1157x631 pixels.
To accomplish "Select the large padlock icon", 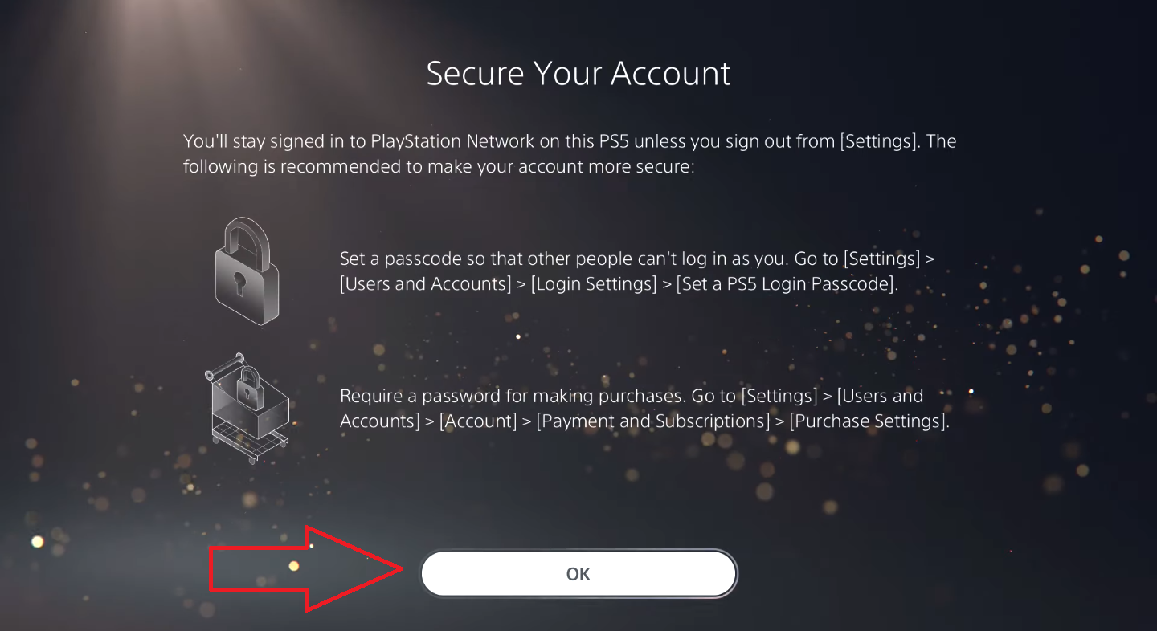I will [247, 271].
